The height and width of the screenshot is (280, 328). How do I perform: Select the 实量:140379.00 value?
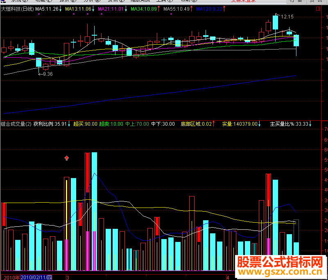(x=240, y=124)
